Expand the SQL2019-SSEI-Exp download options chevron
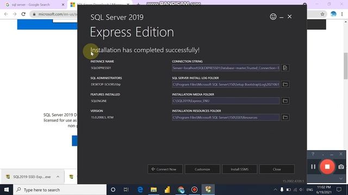348x195 pixels. pos(58,177)
